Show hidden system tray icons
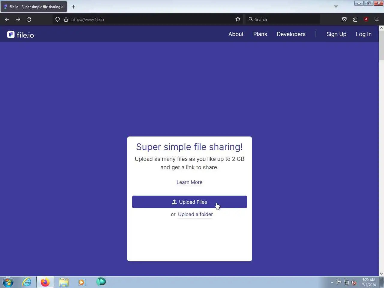 pyautogui.click(x=332, y=282)
